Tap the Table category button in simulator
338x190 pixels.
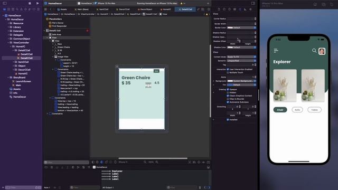314,110
